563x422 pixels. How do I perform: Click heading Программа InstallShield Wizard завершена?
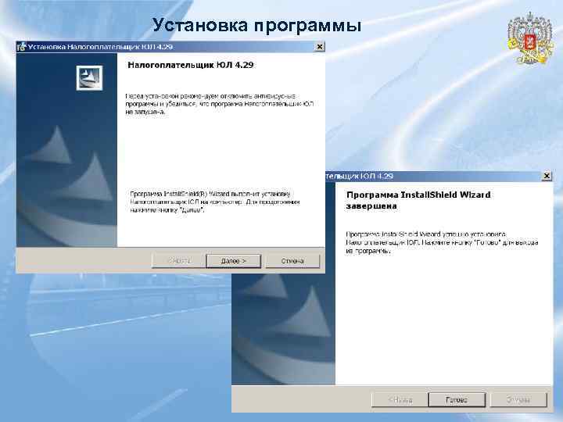pos(418,200)
